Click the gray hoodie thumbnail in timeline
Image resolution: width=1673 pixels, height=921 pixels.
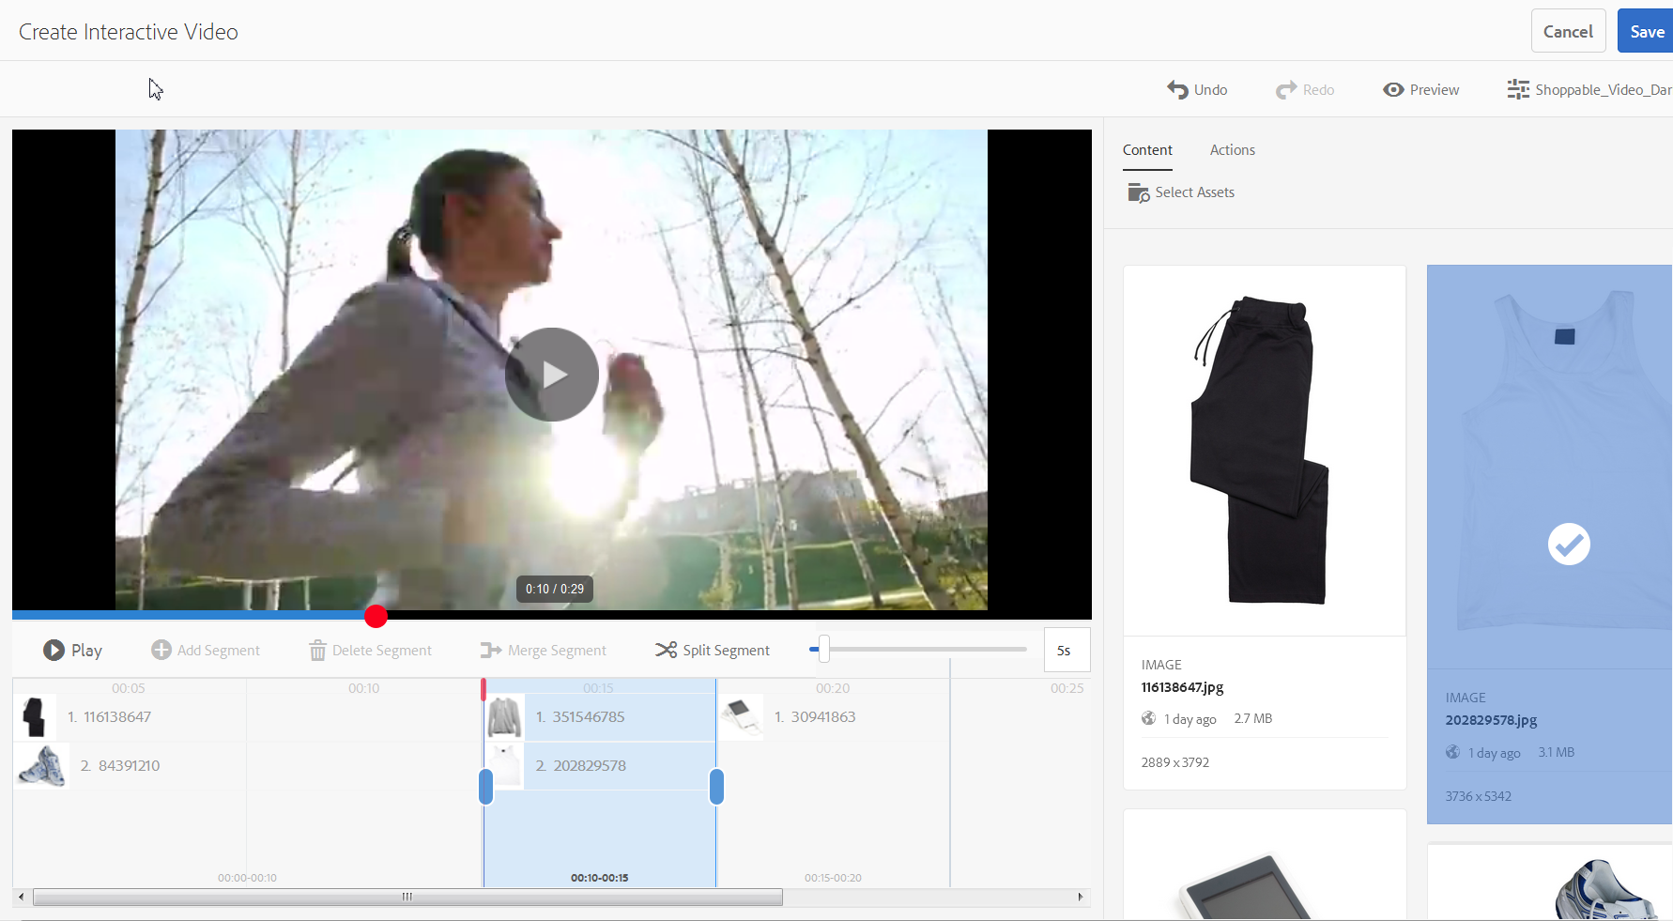pyautogui.click(x=504, y=717)
